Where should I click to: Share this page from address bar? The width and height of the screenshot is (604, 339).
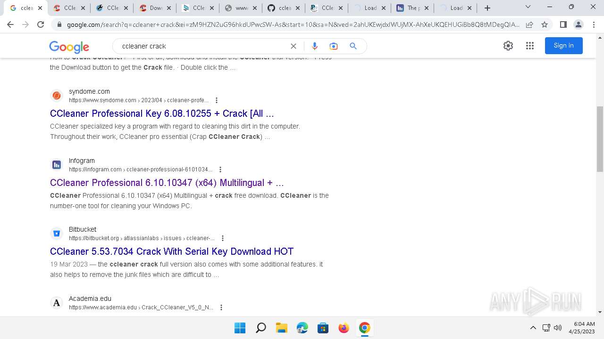point(529,24)
